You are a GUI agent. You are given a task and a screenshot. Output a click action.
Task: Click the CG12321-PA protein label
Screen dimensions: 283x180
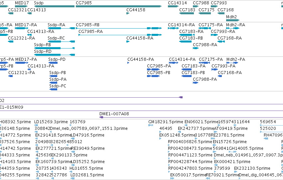(x=22, y=73)
